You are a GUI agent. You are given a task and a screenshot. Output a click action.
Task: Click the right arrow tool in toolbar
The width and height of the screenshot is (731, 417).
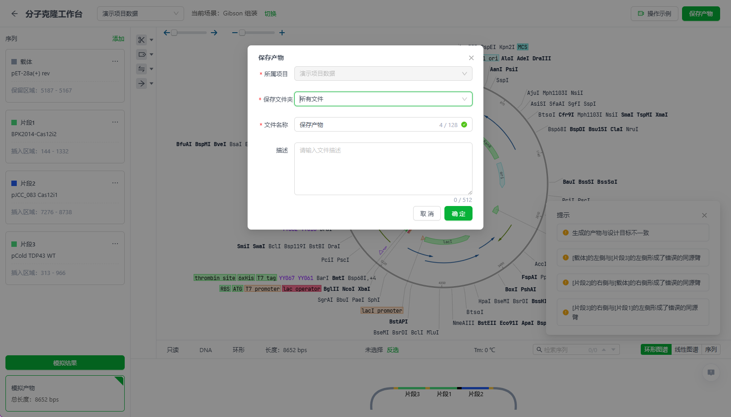click(x=141, y=83)
